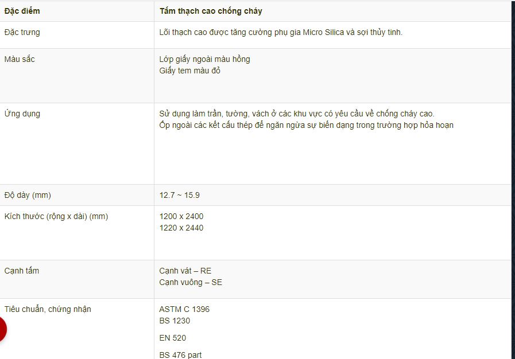
Task: Click the 'Tấm thạch cao chống cháy' header
Action: (211, 11)
